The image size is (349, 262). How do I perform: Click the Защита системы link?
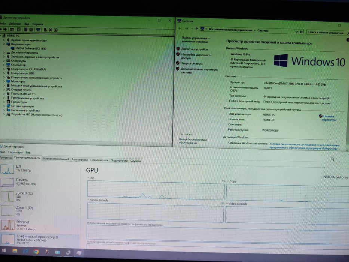pyautogui.click(x=192, y=64)
